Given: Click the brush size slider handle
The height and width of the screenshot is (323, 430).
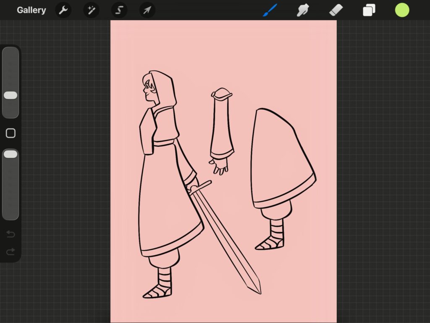Looking at the screenshot, I should [x=10, y=95].
